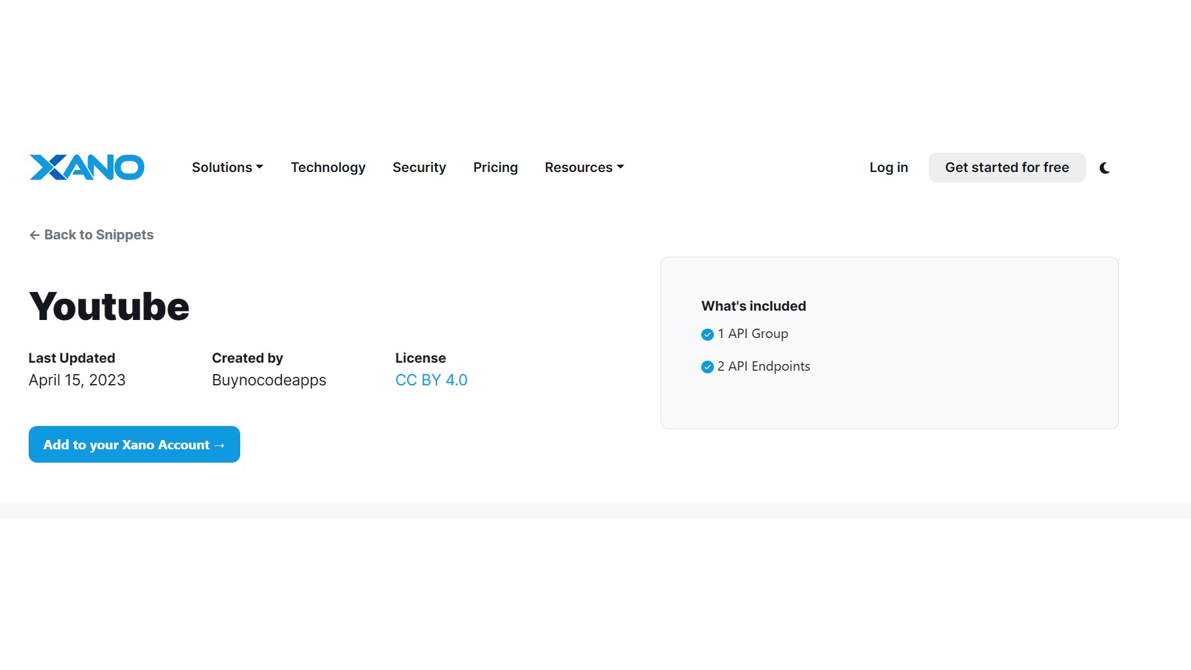Viewport: 1191px width, 670px height.
Task: Click the Last Updated label
Action: pyautogui.click(x=72, y=358)
